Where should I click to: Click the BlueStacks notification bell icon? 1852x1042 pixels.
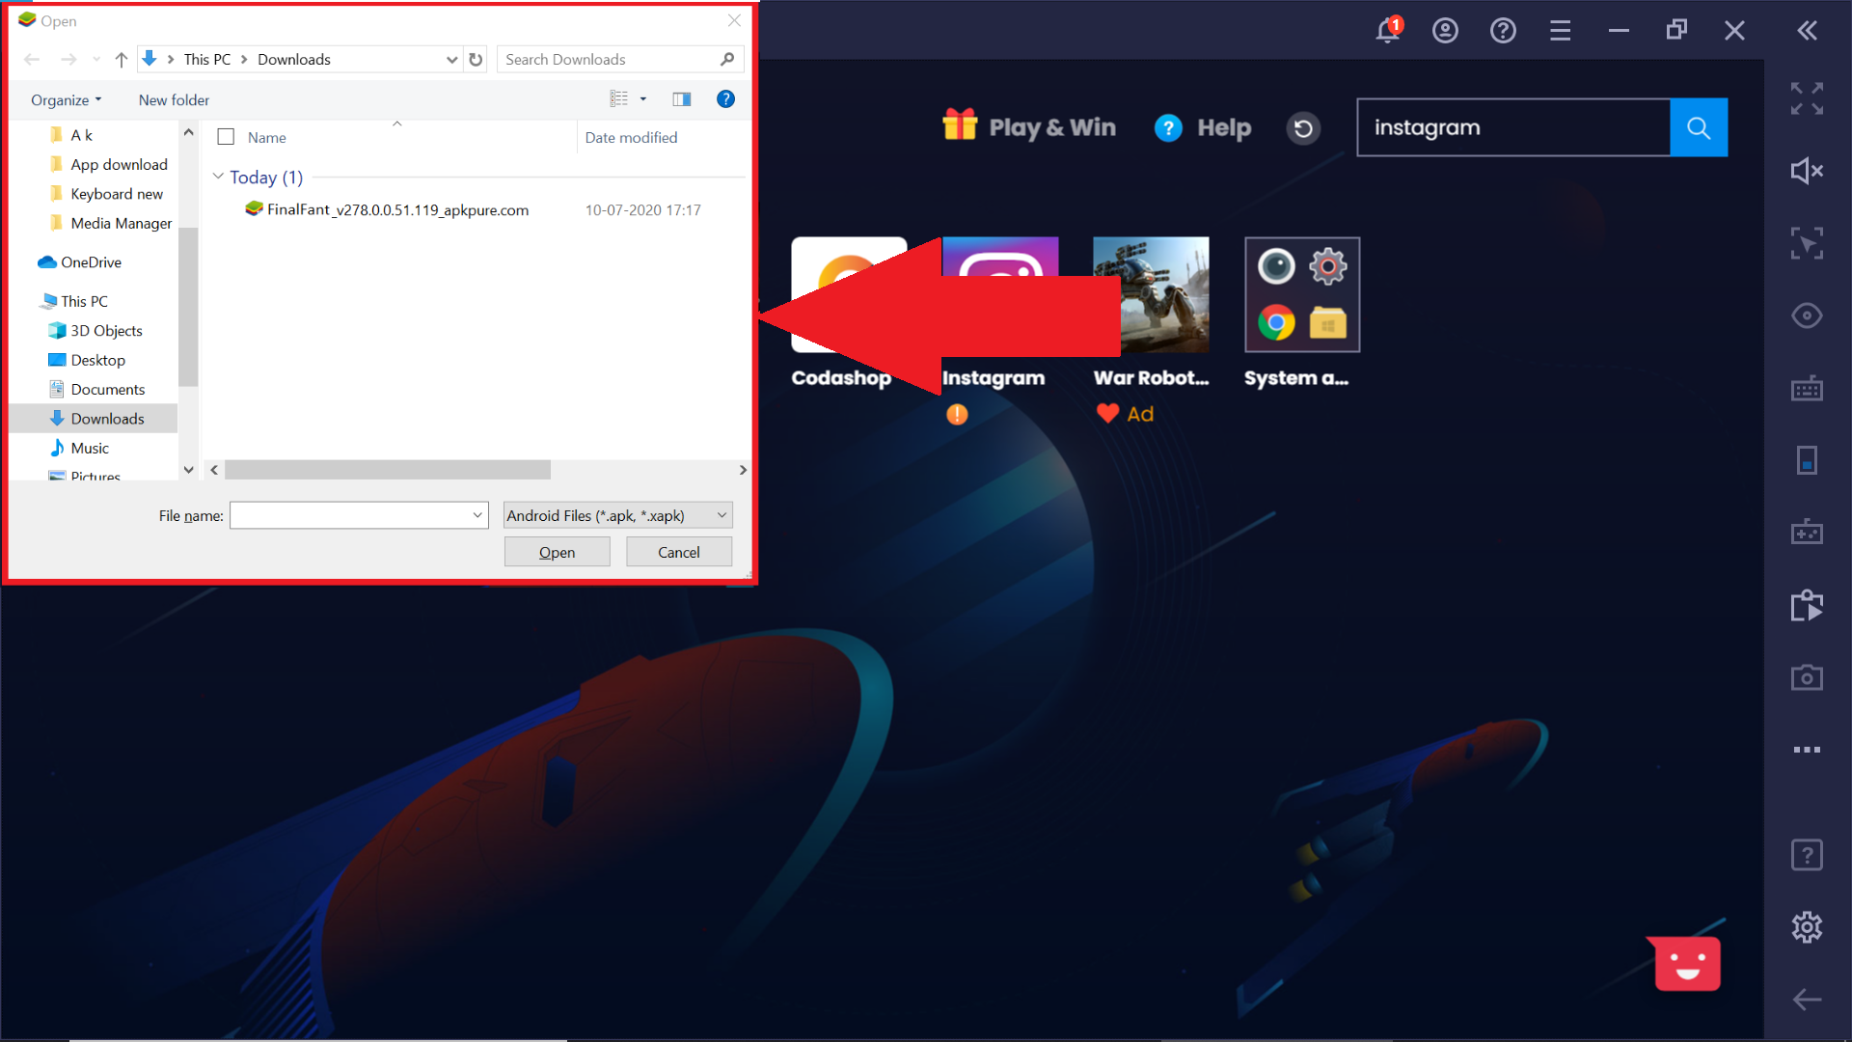pyautogui.click(x=1388, y=29)
